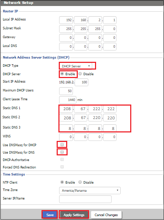Screen dimensions: 164x220
Task: Click the Maximum DHCP Users field
Action: click(x=66, y=91)
